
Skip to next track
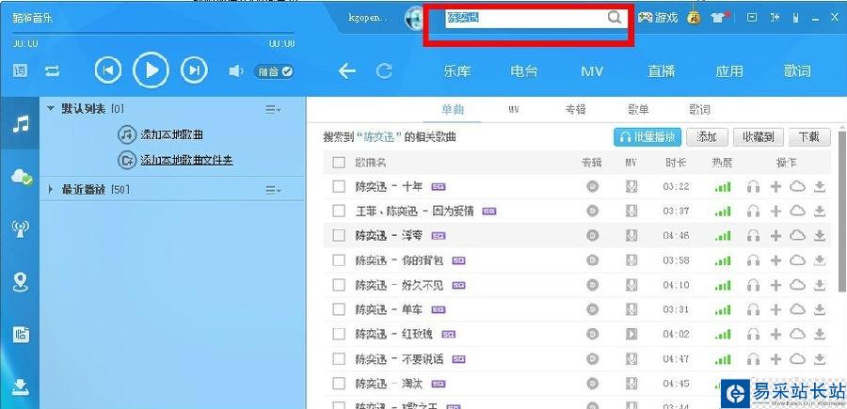[194, 70]
